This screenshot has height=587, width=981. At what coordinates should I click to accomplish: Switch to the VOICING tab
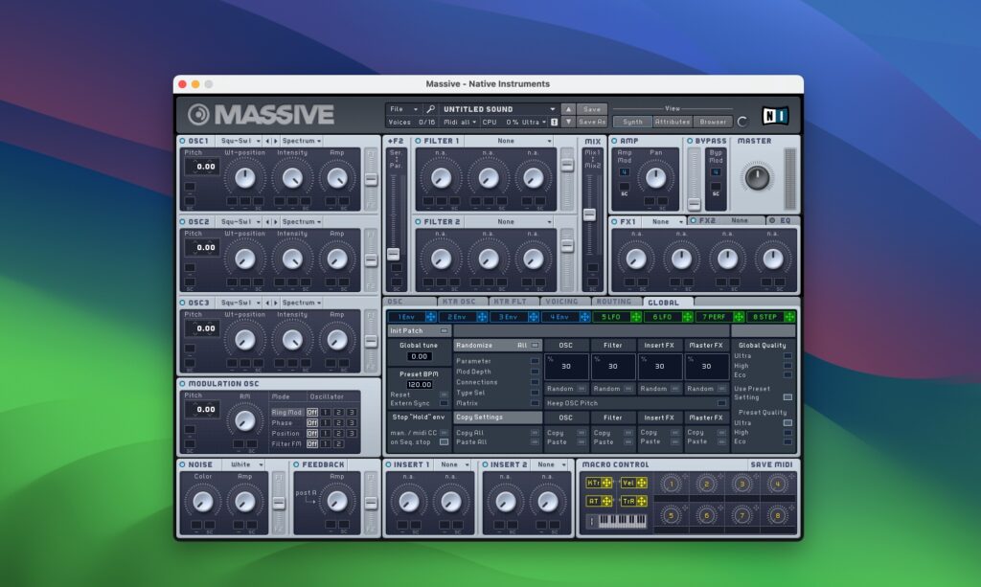coord(561,301)
